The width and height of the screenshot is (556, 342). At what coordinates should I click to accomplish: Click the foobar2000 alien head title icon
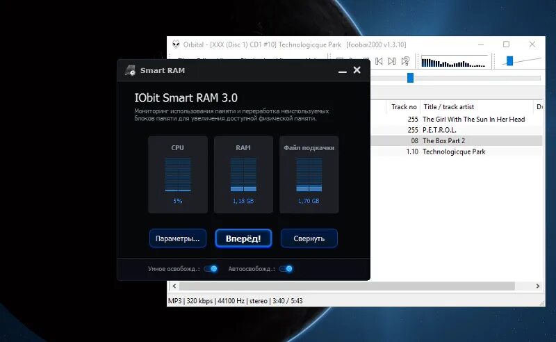pyautogui.click(x=176, y=44)
